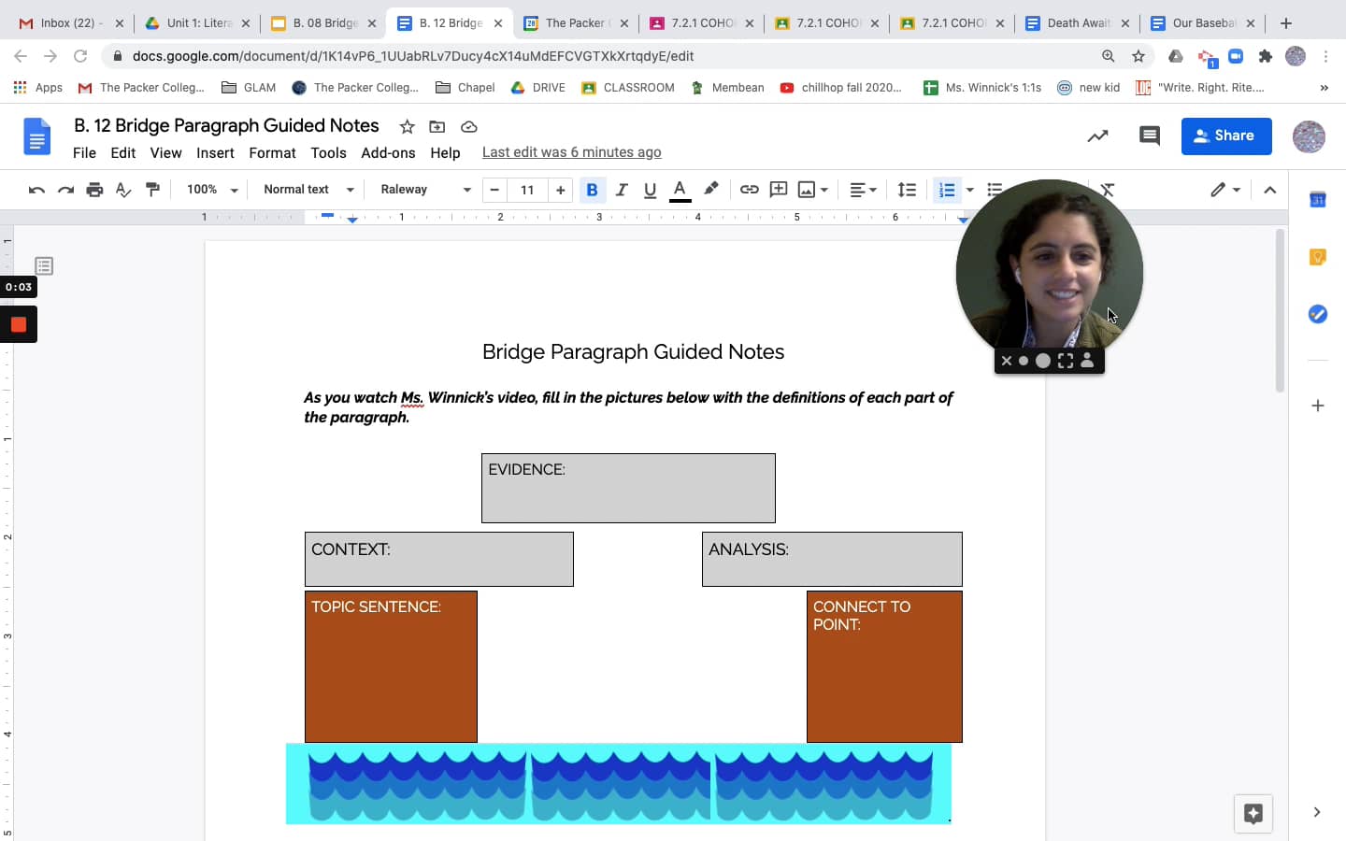
Task: Insert a link with the link icon
Action: [x=749, y=190]
